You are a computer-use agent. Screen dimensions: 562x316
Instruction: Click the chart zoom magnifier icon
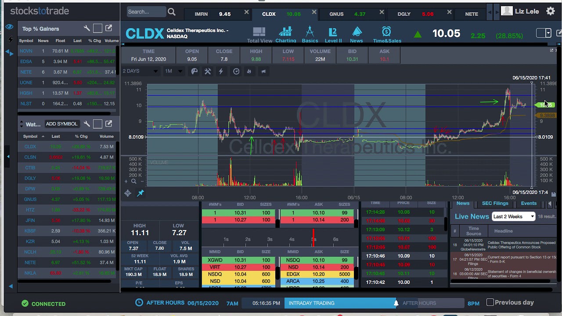tap(134, 181)
